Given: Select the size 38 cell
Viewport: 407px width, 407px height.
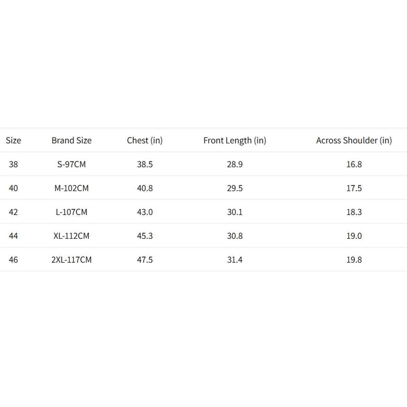Looking at the screenshot, I should 13,164.
